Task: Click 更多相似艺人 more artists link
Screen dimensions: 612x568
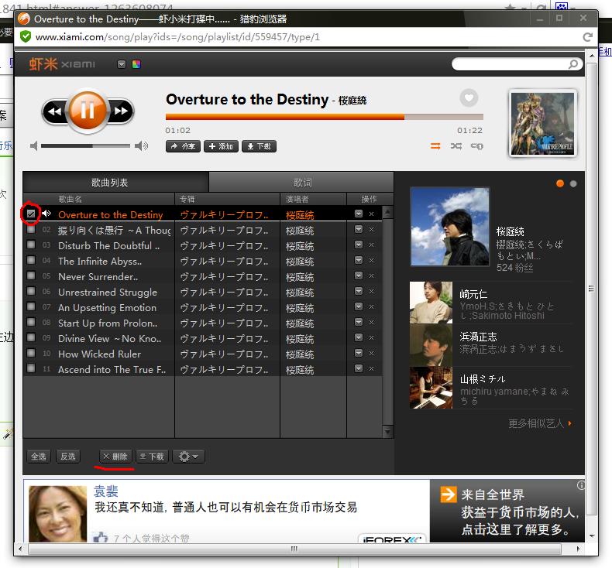Action: pos(540,423)
